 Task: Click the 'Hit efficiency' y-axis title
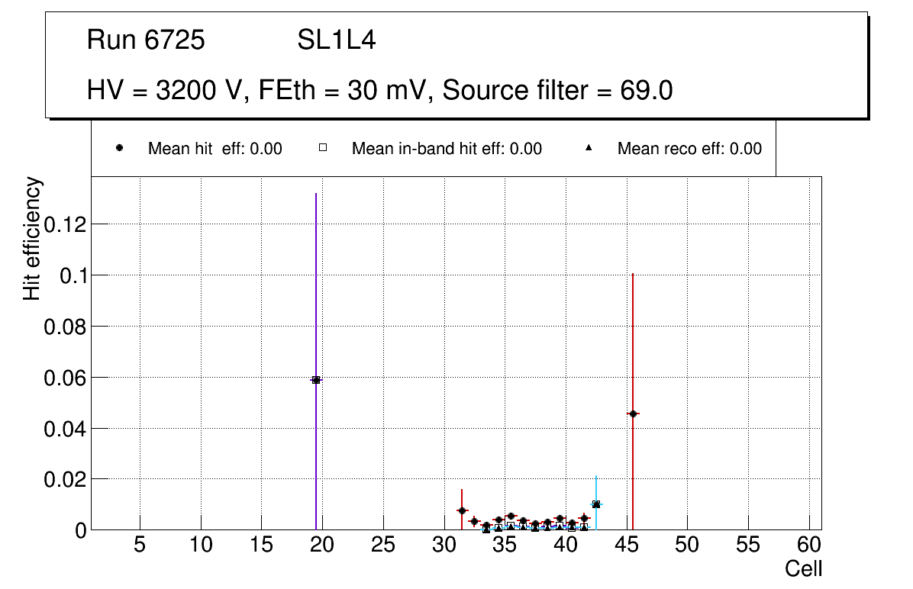point(32,238)
